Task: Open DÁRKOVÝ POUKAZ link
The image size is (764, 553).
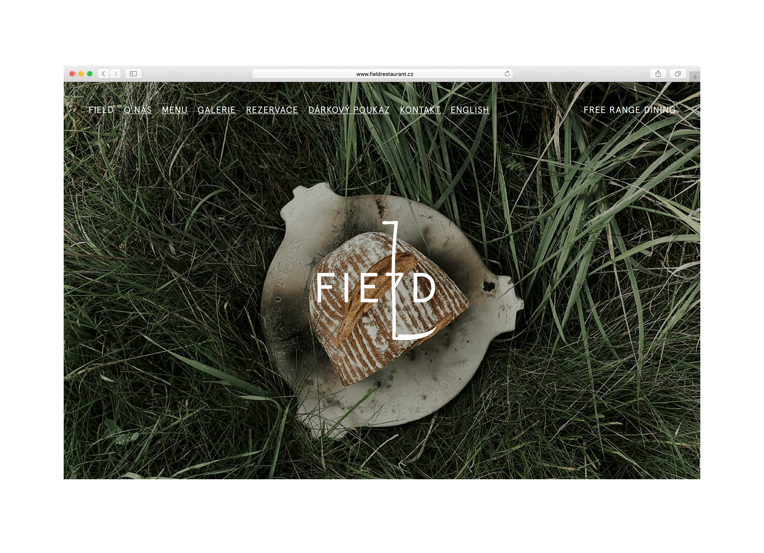Action: (x=349, y=110)
